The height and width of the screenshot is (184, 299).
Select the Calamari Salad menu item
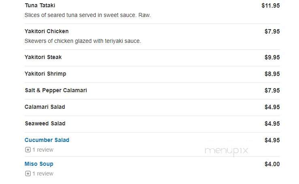point(45,107)
